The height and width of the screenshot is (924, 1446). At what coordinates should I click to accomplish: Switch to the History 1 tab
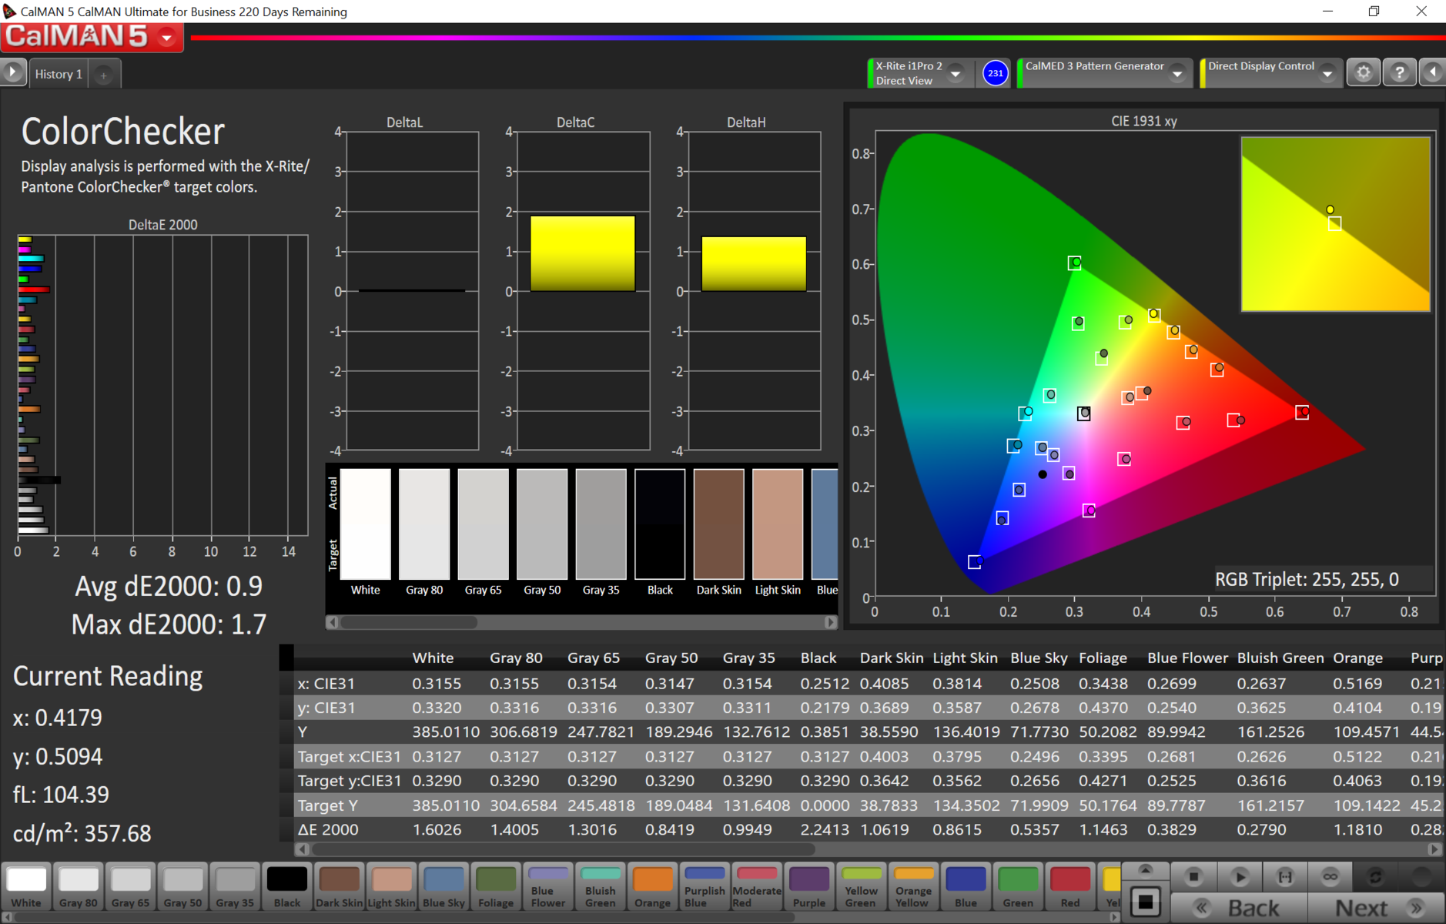click(x=59, y=75)
